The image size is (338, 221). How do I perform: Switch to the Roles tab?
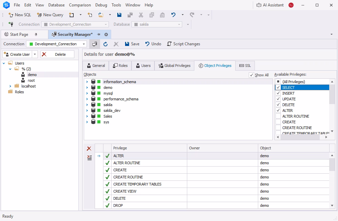coord(120,66)
